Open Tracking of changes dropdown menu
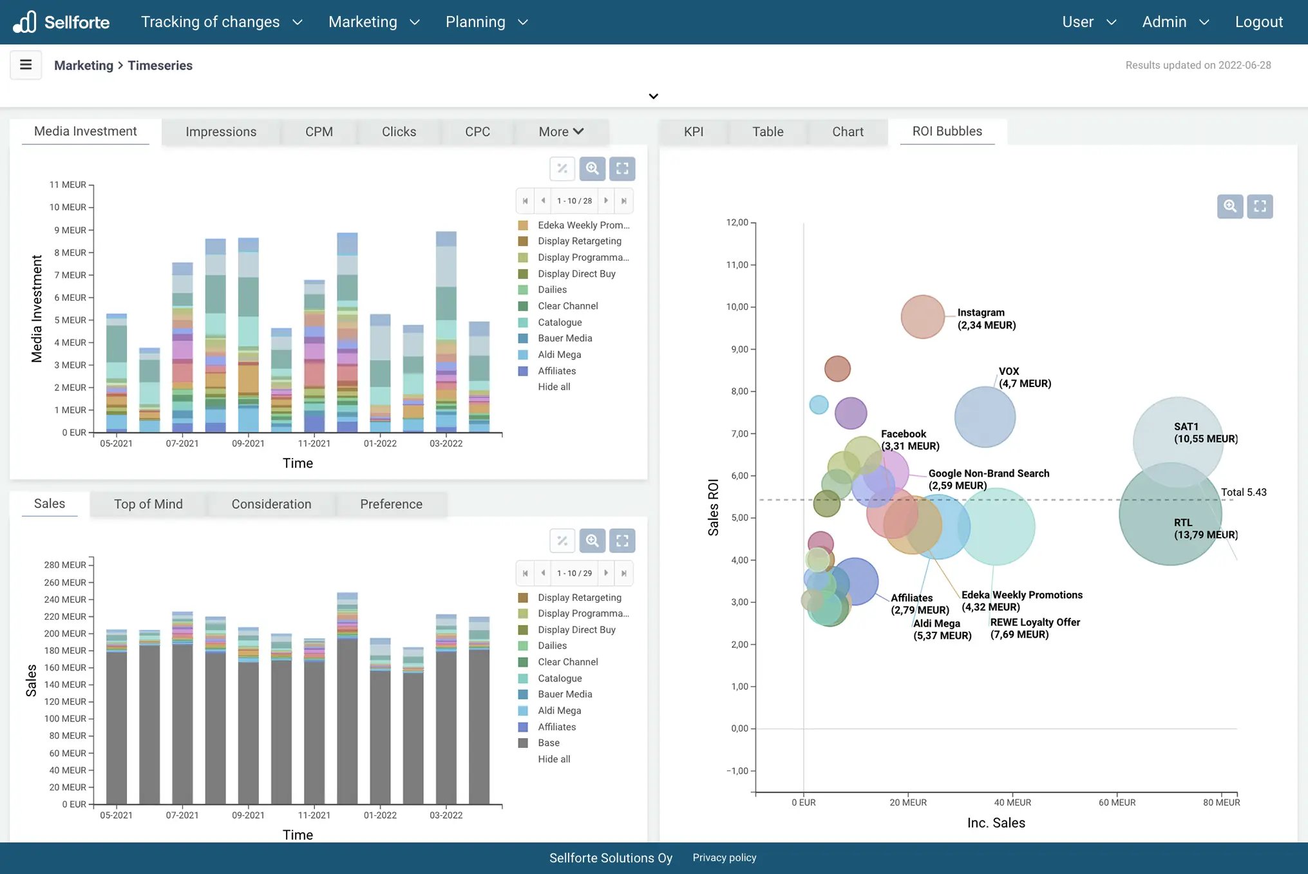 [222, 22]
